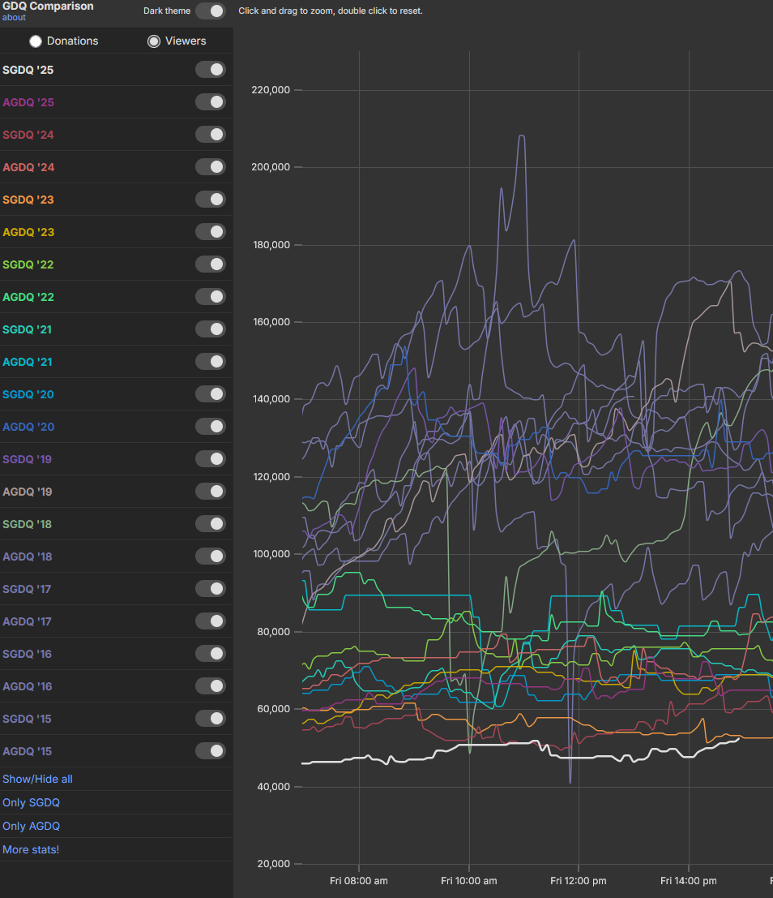Click the AGDQ '25 label text
The height and width of the screenshot is (898, 773).
pos(28,102)
